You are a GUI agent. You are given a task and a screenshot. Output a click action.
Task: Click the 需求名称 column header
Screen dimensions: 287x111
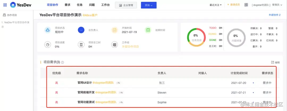82,73
